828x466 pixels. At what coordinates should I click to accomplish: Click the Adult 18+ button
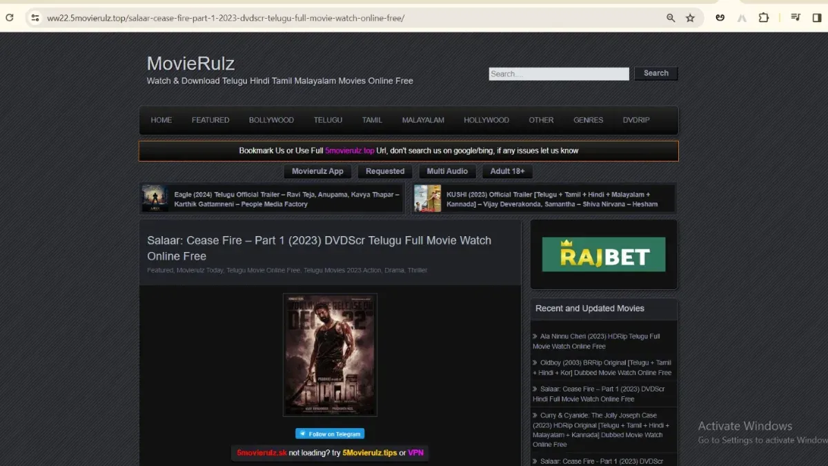coord(506,171)
